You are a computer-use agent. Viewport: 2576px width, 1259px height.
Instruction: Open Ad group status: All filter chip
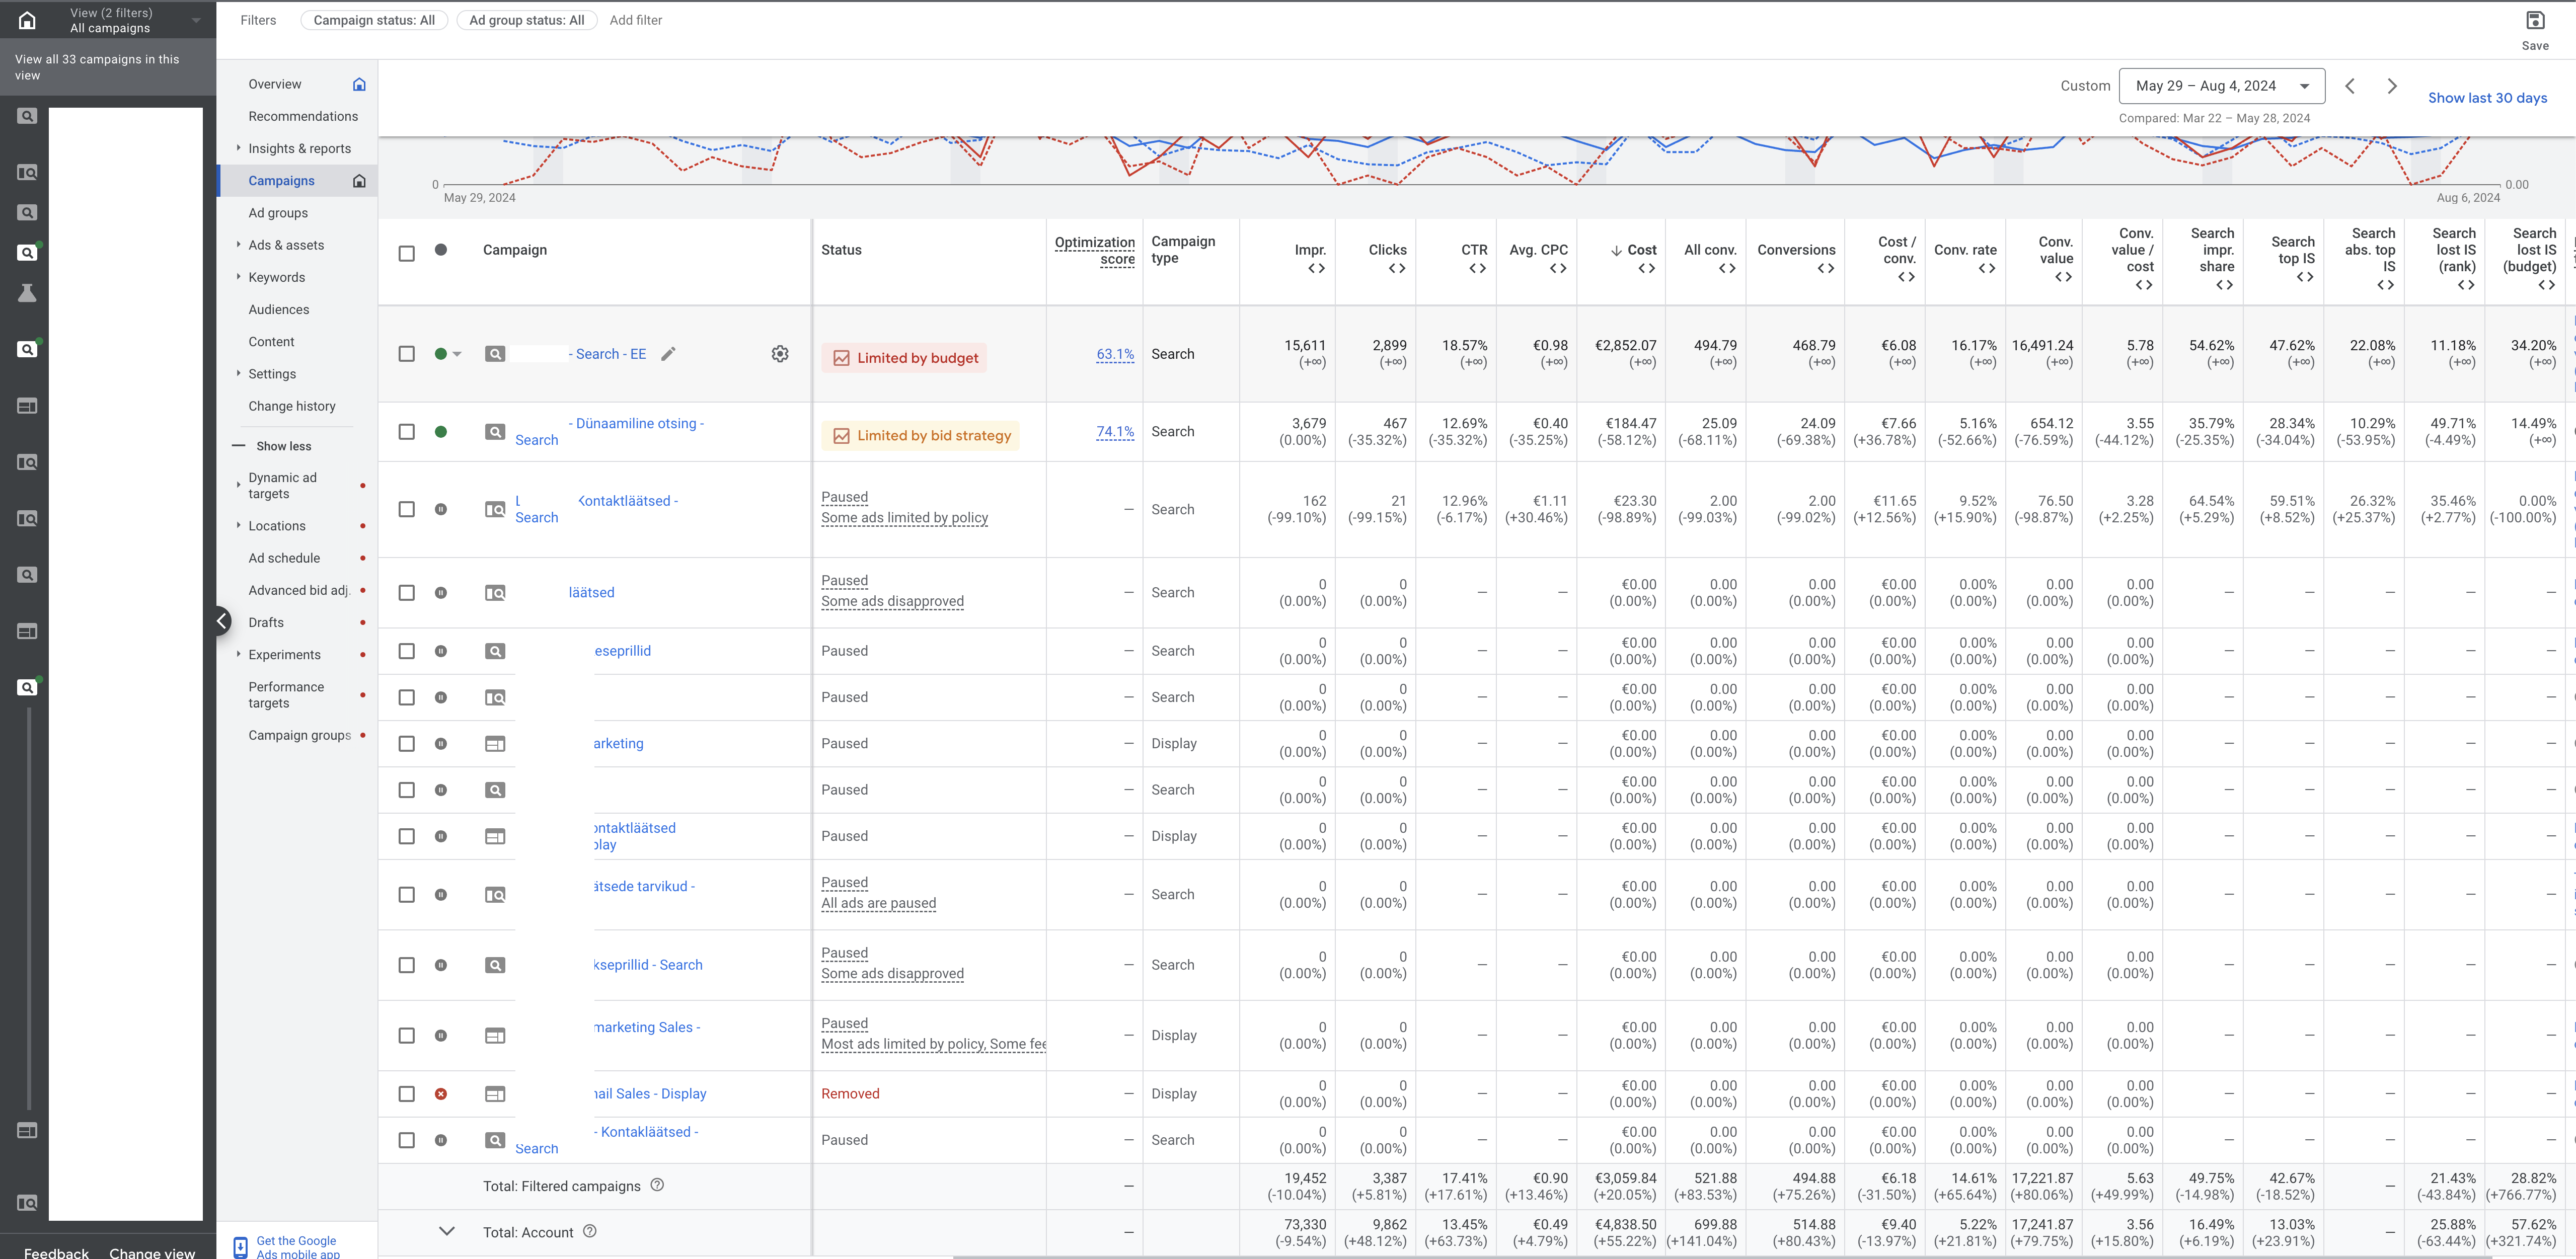(526, 20)
